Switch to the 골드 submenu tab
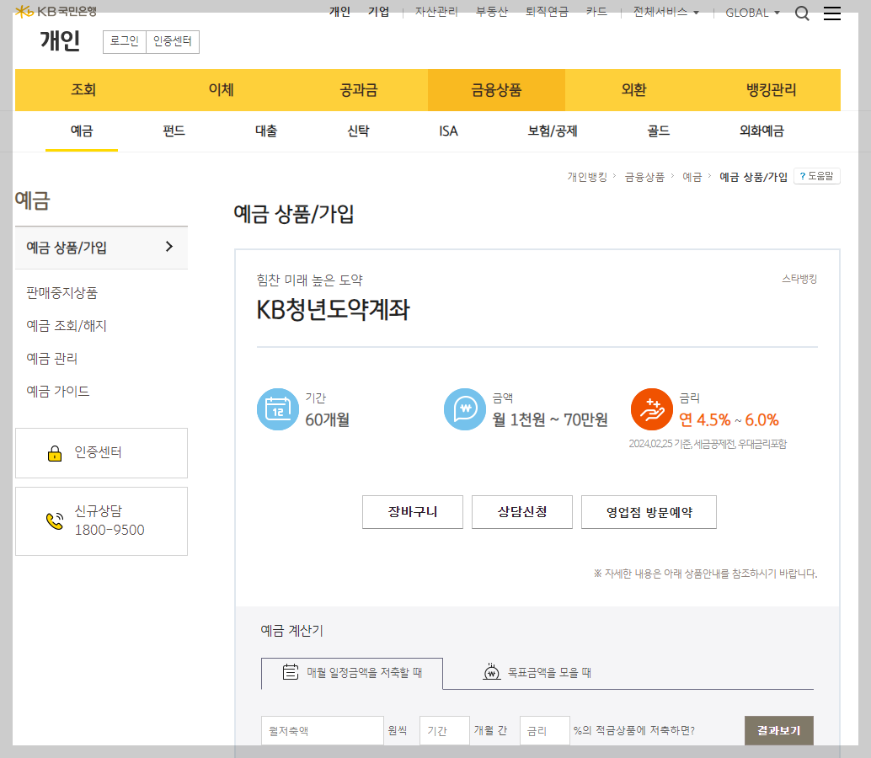 pos(659,131)
